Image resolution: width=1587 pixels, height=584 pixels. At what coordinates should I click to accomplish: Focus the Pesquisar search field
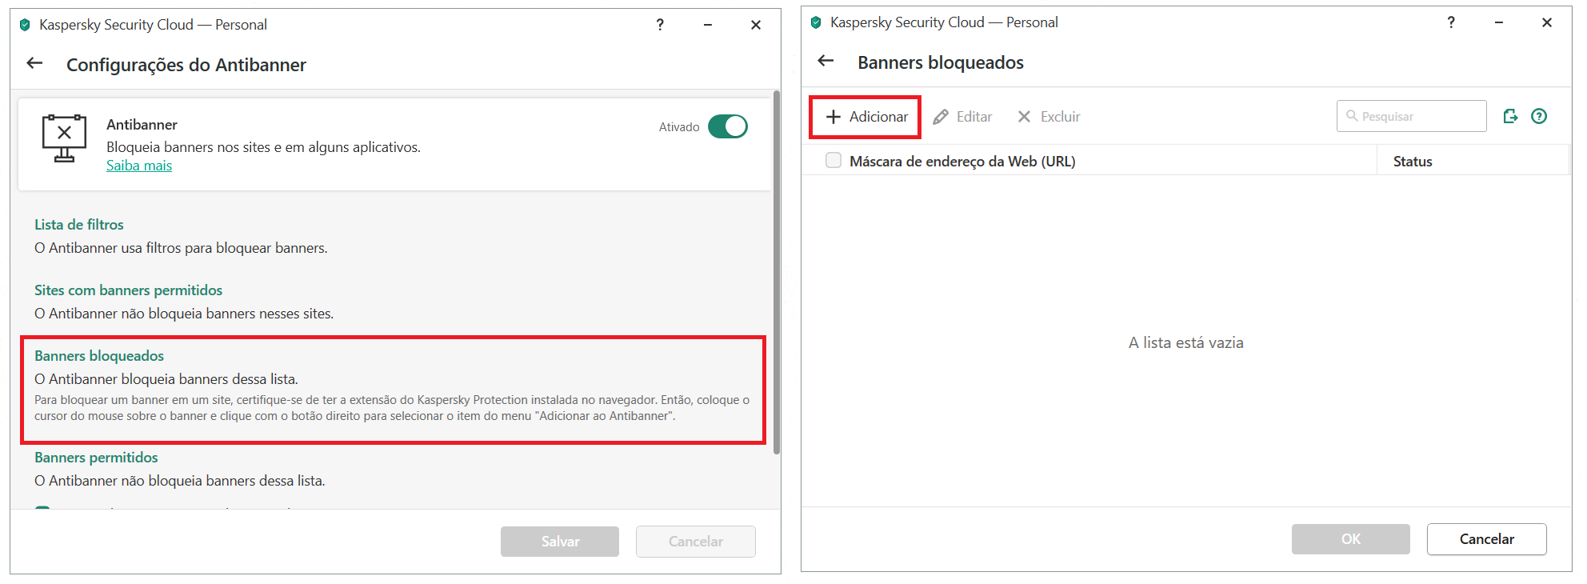pyautogui.click(x=1412, y=116)
